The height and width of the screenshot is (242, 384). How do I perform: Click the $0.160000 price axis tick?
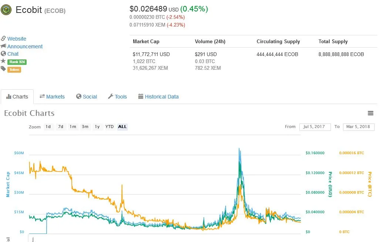(315, 153)
